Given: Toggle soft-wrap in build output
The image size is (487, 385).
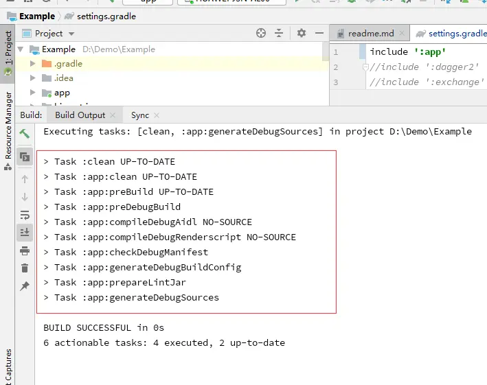Looking at the screenshot, I should (x=25, y=215).
